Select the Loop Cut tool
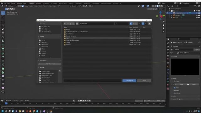 click(3, 61)
